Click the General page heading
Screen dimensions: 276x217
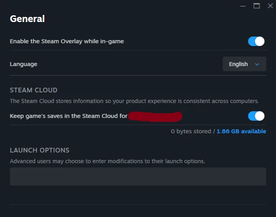pos(27,18)
